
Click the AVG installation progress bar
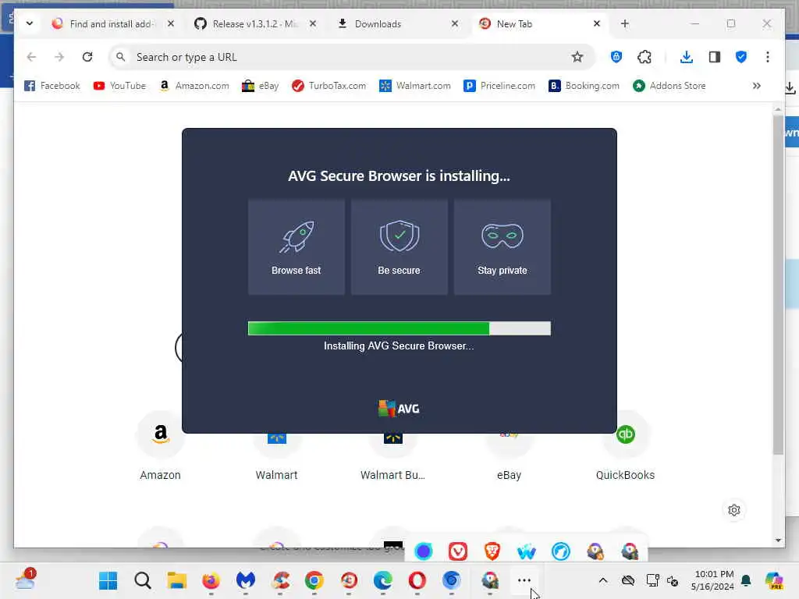[x=399, y=328]
